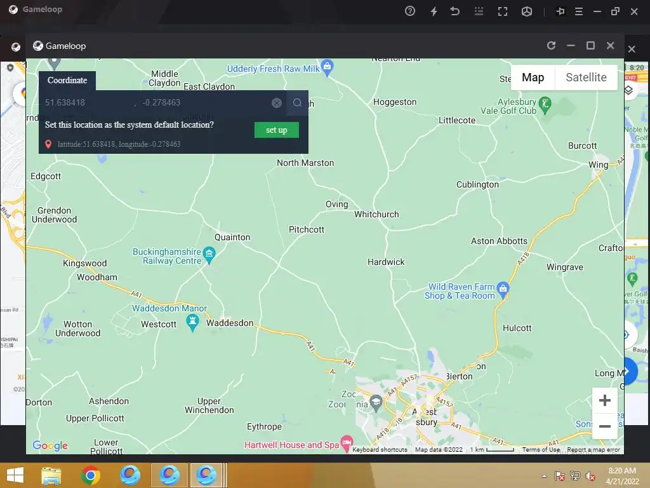The image size is (650, 488).
Task: Click Hartwell House and Spa hotel marker
Action: pos(347,443)
